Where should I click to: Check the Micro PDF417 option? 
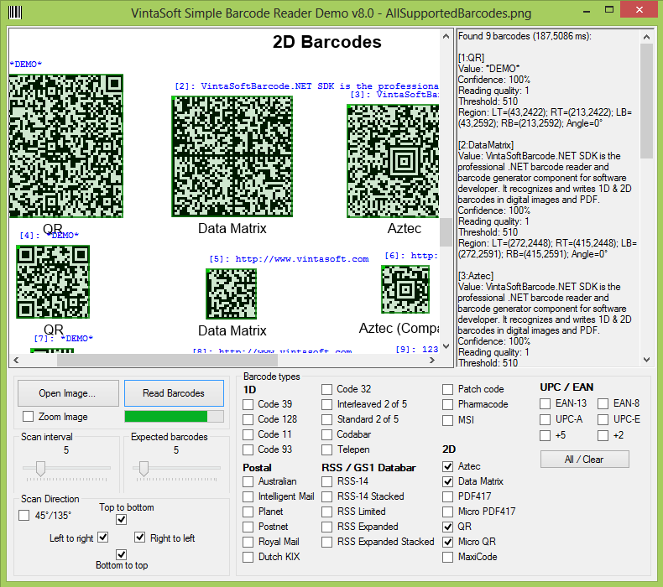tap(448, 512)
